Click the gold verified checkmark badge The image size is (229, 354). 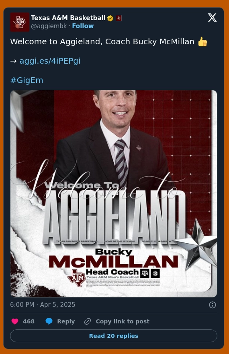[110, 18]
